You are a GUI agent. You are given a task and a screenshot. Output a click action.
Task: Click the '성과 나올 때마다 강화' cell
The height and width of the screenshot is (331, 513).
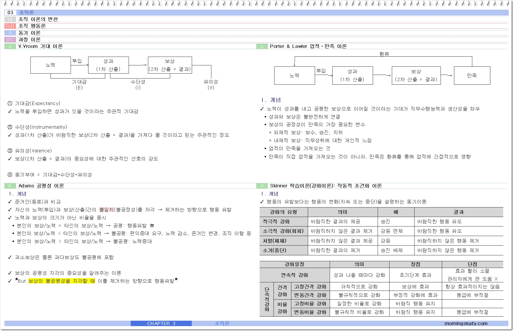coord(359,275)
